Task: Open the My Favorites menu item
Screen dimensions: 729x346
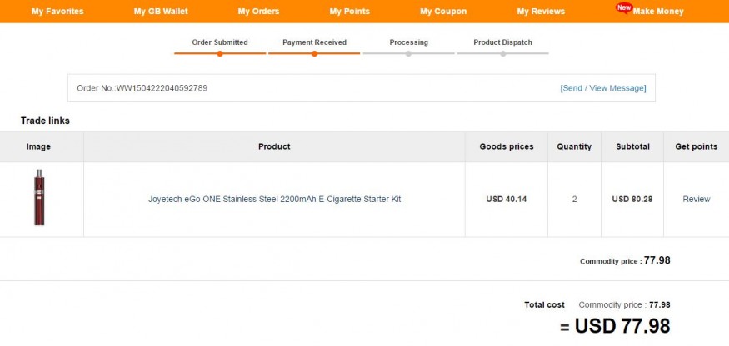Action: pyautogui.click(x=57, y=12)
